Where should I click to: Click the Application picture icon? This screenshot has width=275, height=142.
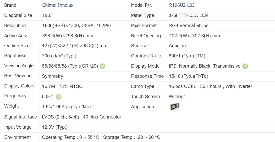175,106
